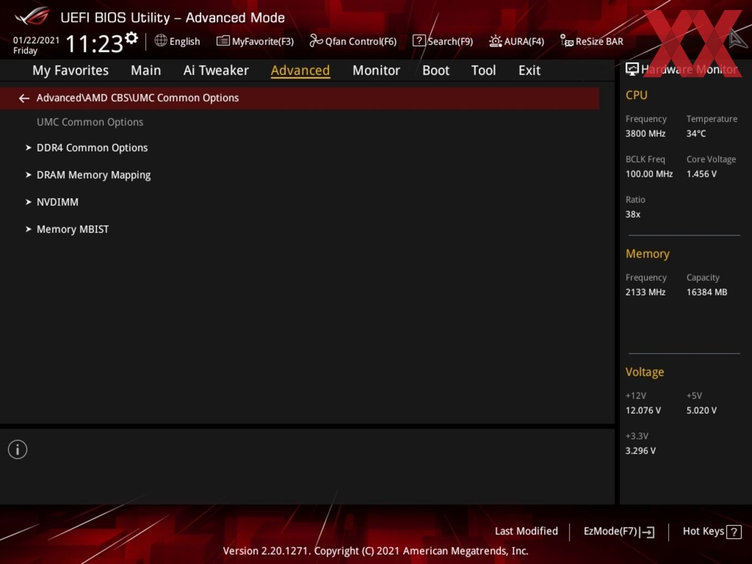Click the MyFavorite list icon
This screenshot has width=752, height=564.
[x=223, y=41]
